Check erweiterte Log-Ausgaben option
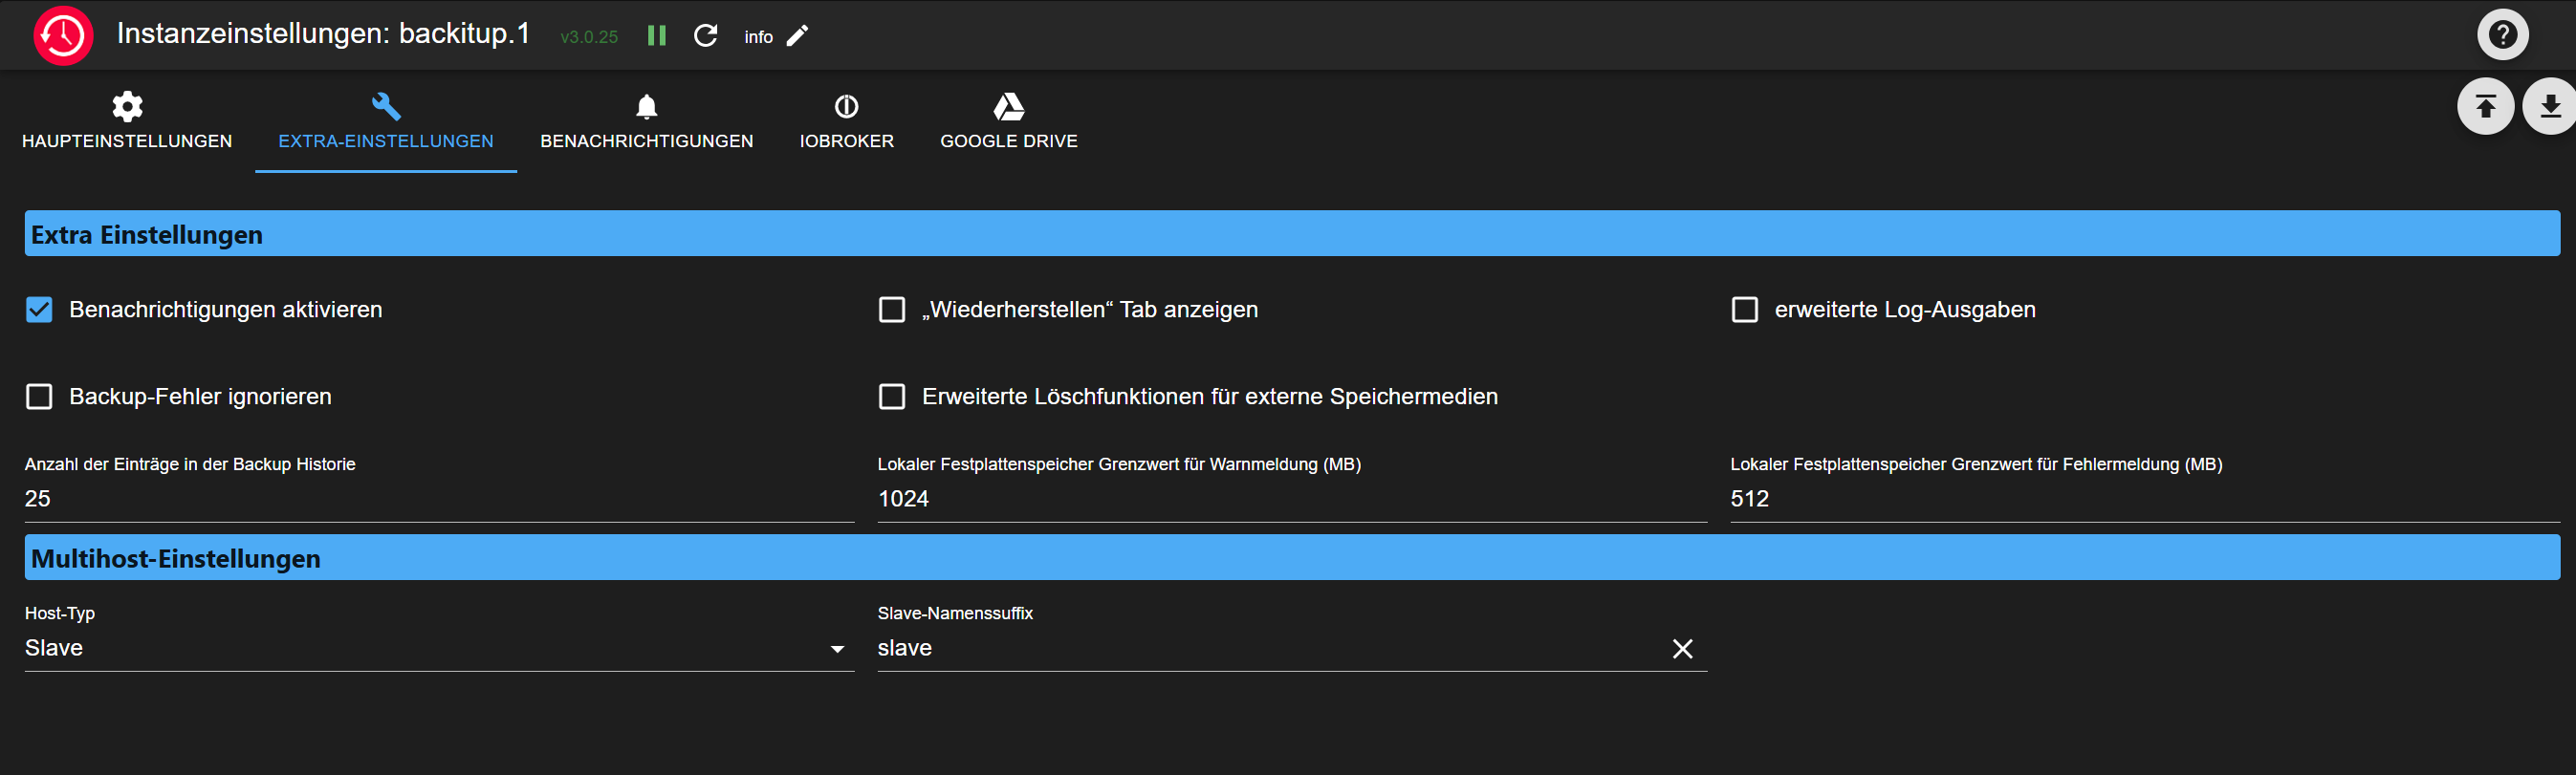The width and height of the screenshot is (2576, 775). click(1744, 310)
